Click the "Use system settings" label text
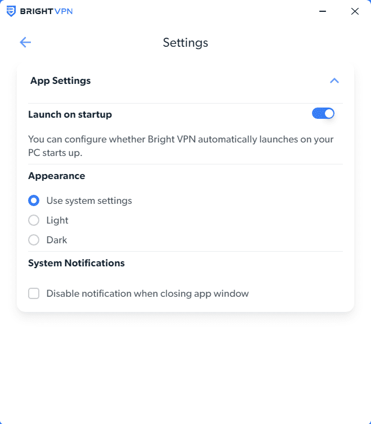371x424 pixels. (89, 200)
